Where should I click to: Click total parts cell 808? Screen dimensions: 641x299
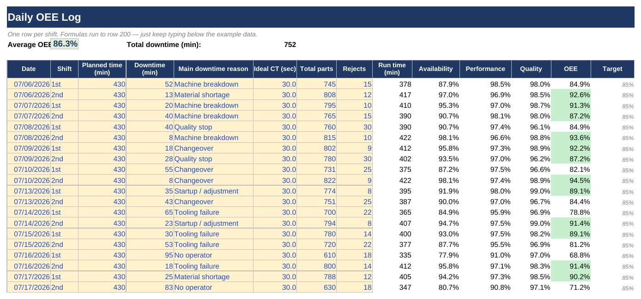(x=316, y=95)
